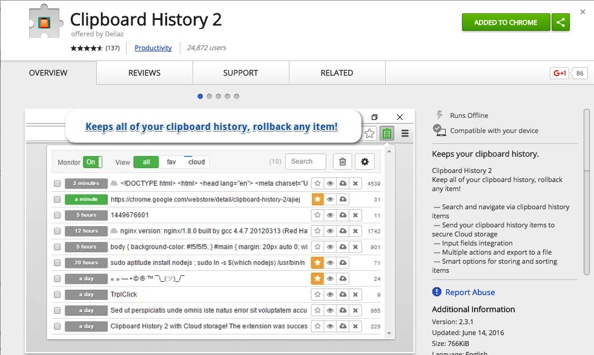Preview the body background-color item with eye

(x=331, y=247)
